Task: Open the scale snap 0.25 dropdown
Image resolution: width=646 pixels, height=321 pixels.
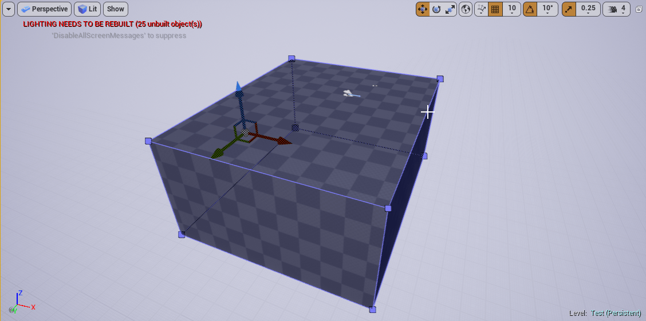Action: 588,9
